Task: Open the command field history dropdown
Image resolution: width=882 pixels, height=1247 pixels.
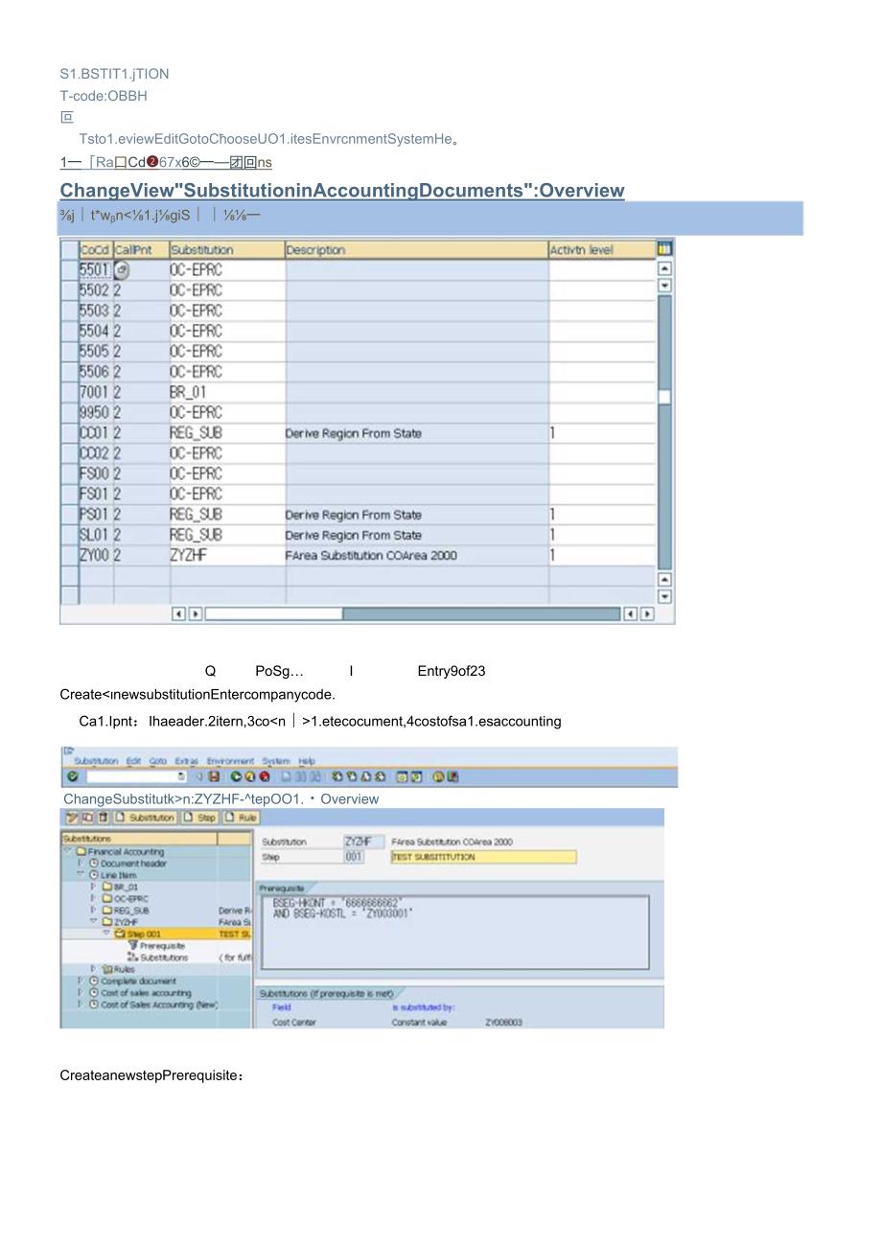Action: 180,776
